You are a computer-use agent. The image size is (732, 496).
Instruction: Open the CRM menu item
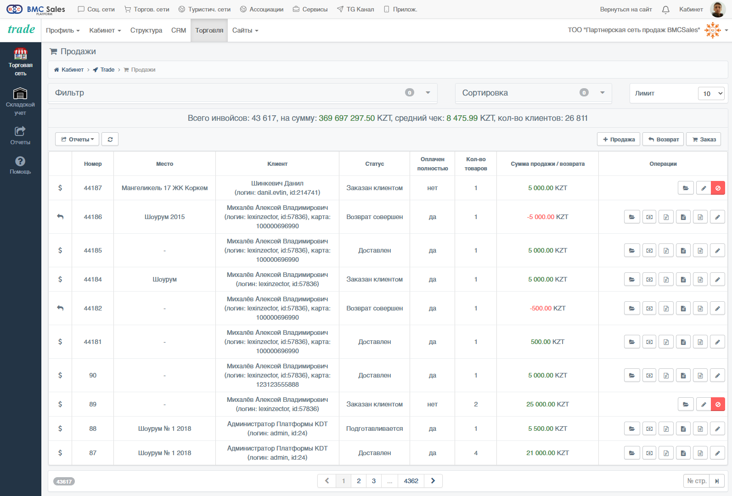click(x=179, y=30)
